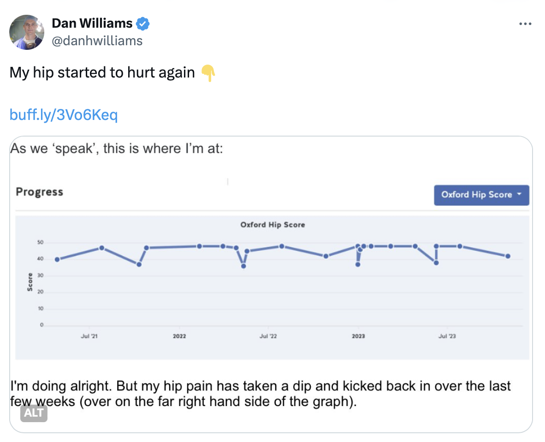Viewport: 545px width, 442px height.
Task: Open the Oxford Hip Score dropdown
Action: pyautogui.click(x=481, y=195)
